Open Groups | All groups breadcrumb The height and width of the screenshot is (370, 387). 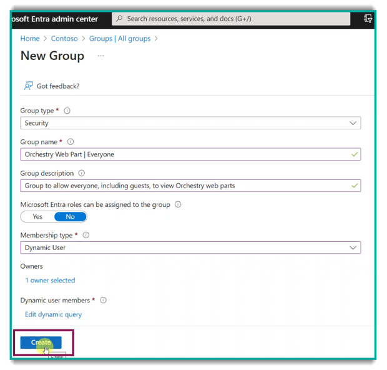tap(120, 39)
